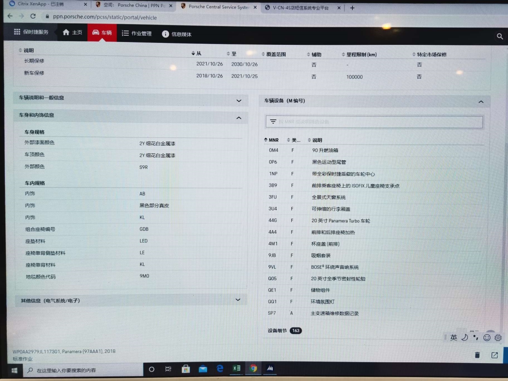Sort warranty table by 里程限制 (km)
Viewport: 508px width, 381px height.
click(x=359, y=54)
